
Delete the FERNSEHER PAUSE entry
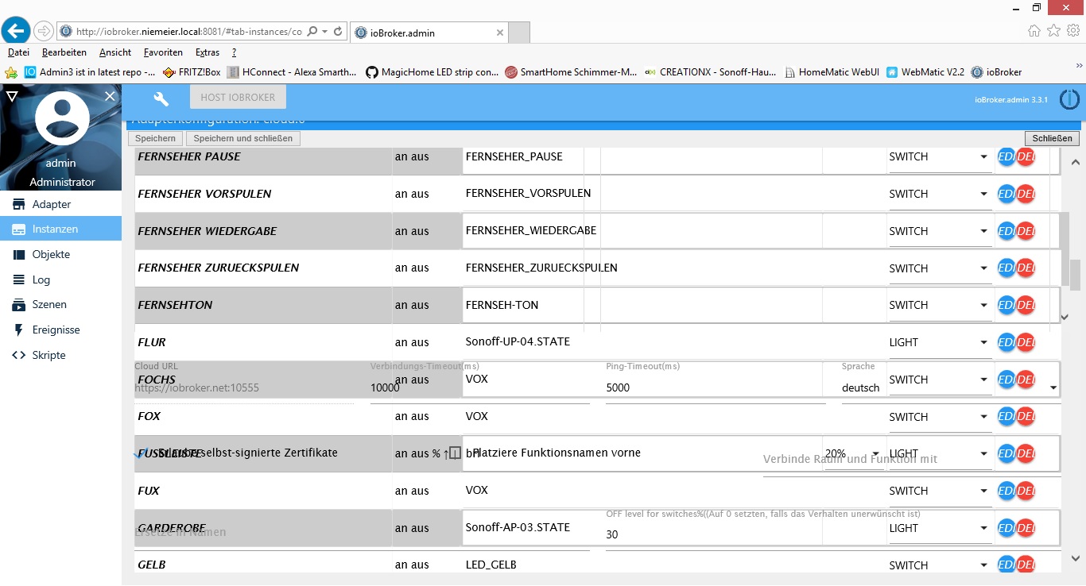tap(1026, 157)
